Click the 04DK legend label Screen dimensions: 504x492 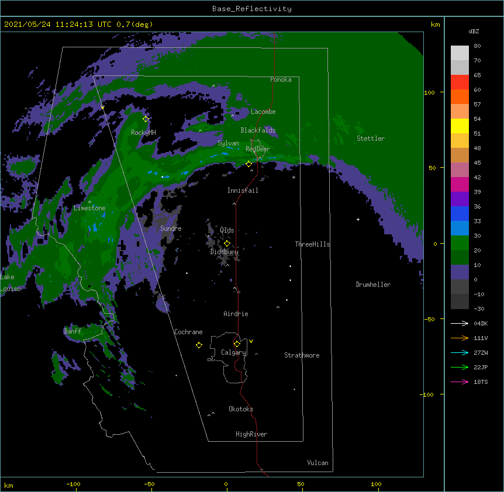coord(481,323)
